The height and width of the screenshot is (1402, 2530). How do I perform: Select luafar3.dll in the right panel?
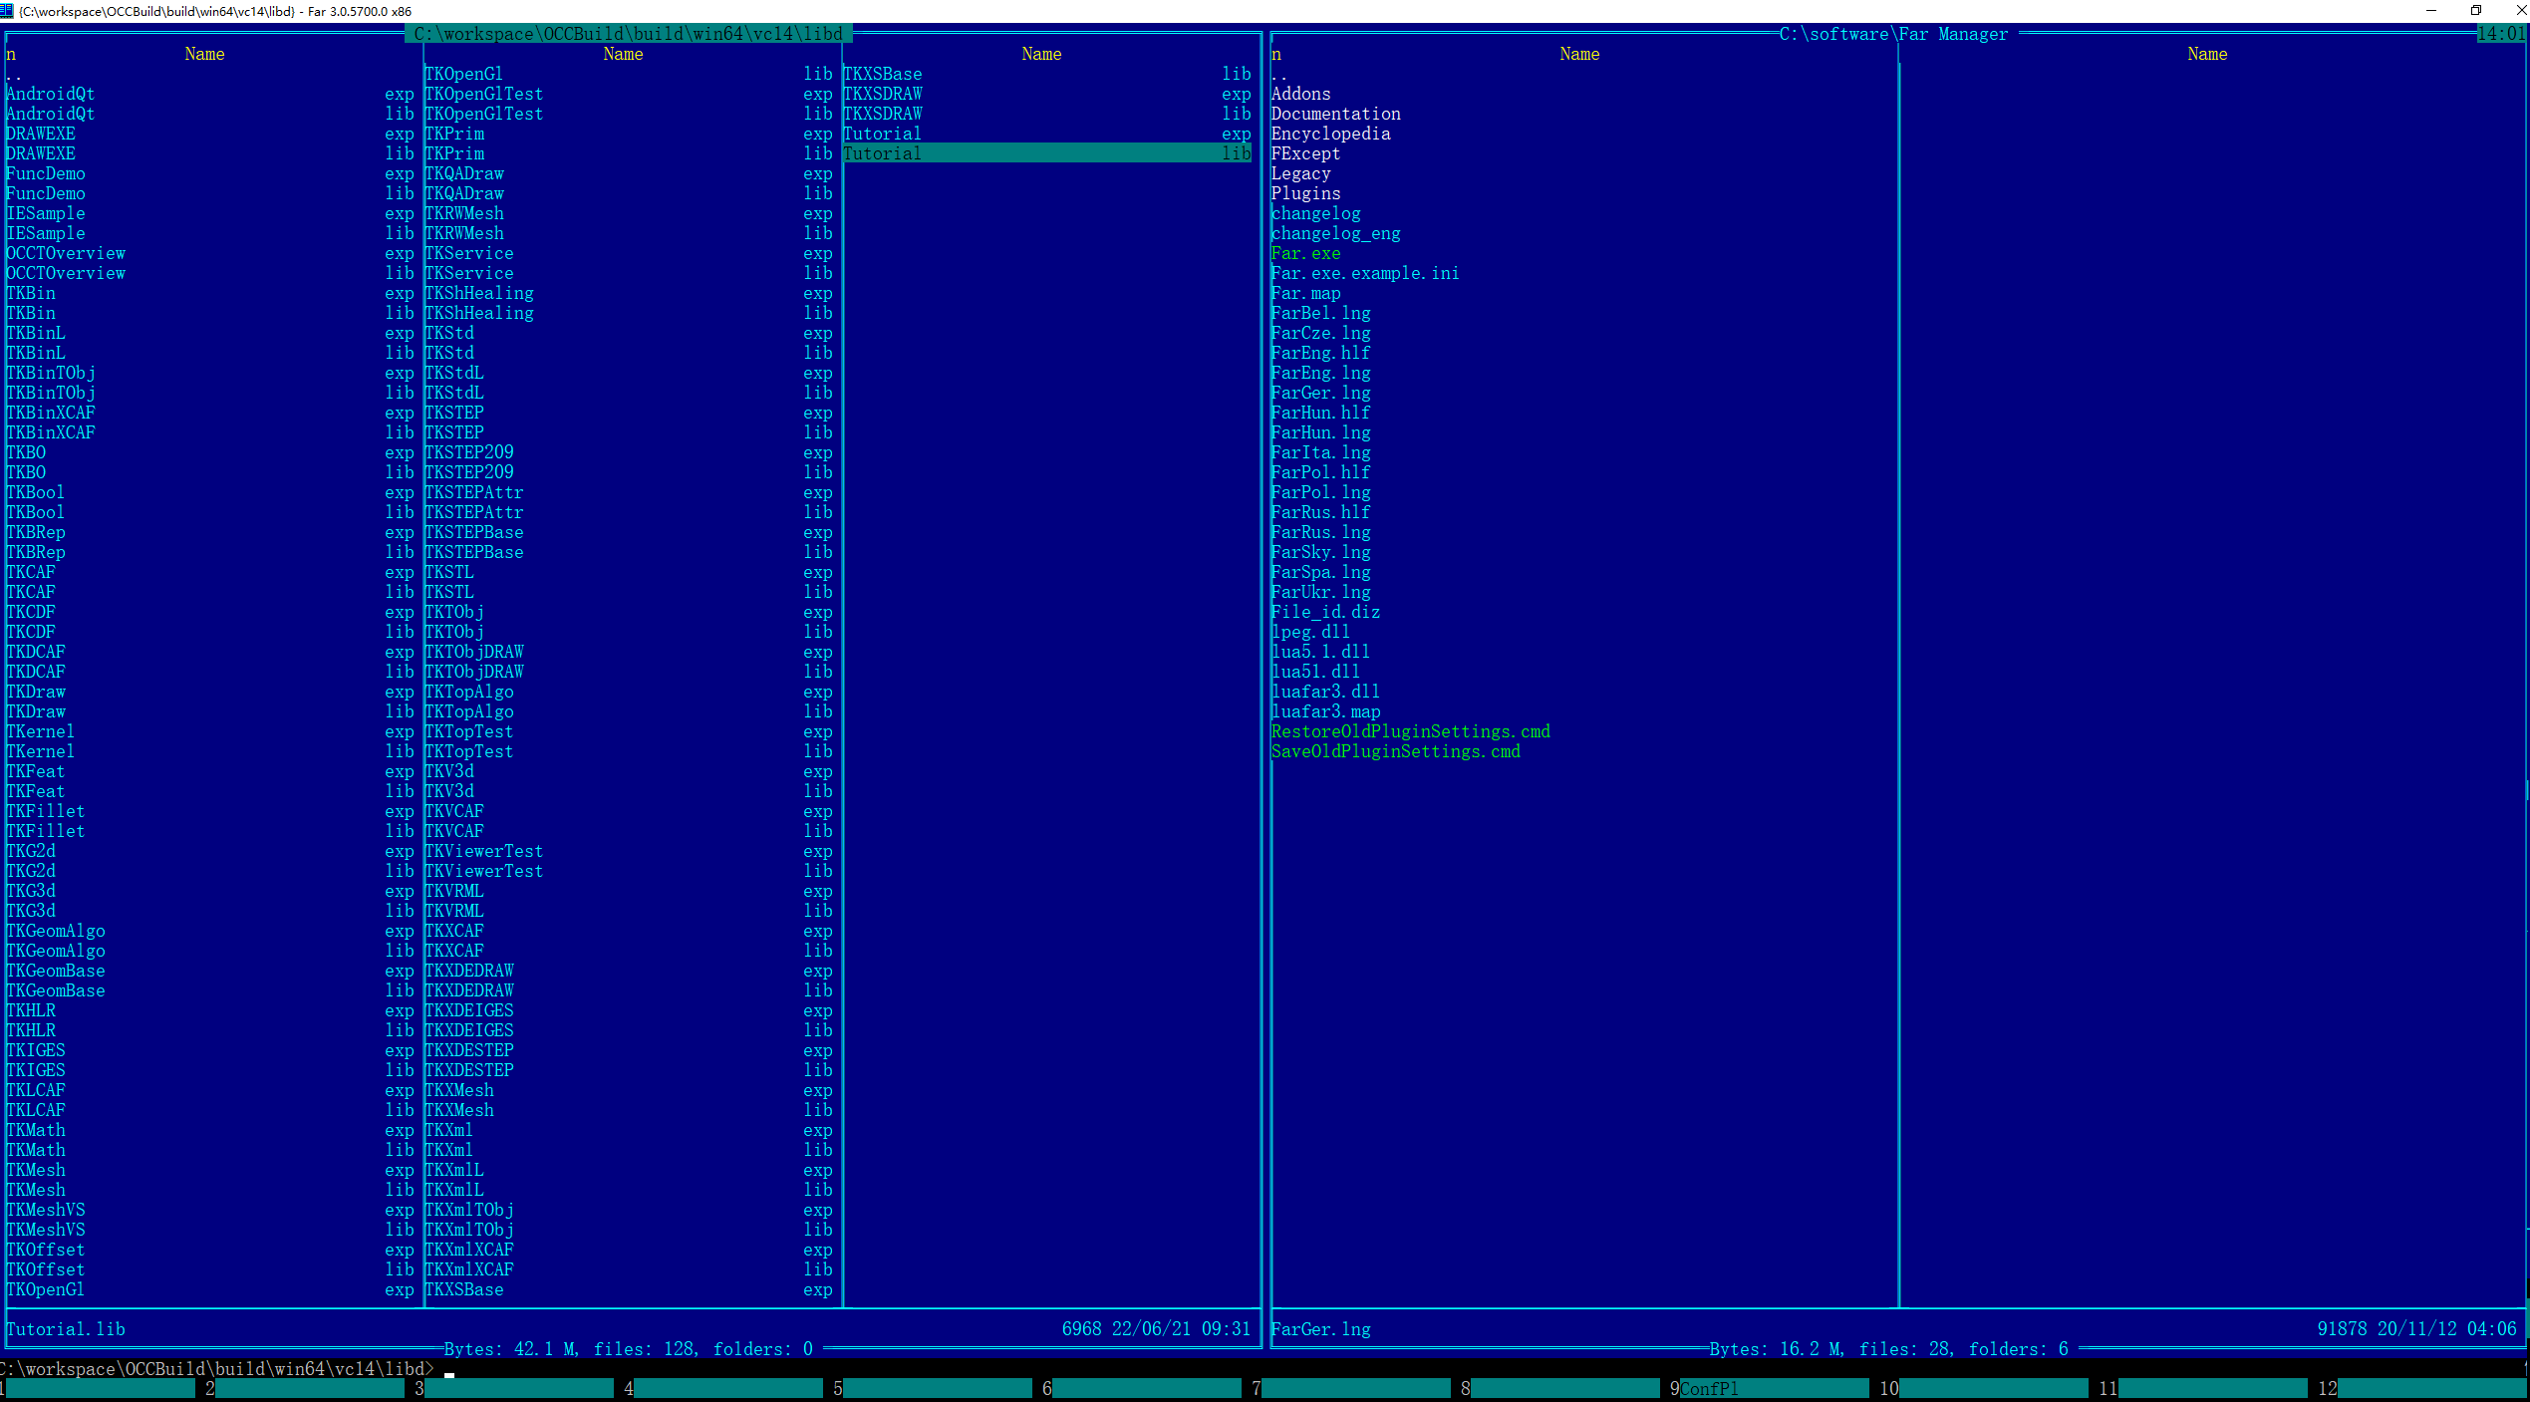(x=1325, y=692)
